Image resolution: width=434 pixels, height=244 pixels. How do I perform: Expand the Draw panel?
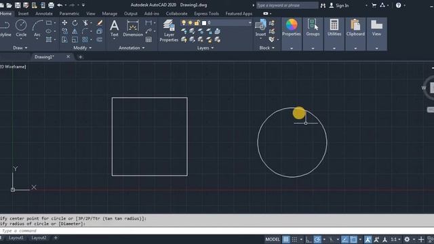pyautogui.click(x=20, y=48)
